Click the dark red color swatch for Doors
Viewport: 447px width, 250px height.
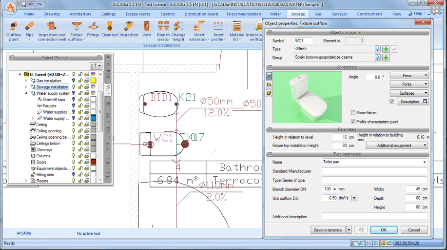93,162
